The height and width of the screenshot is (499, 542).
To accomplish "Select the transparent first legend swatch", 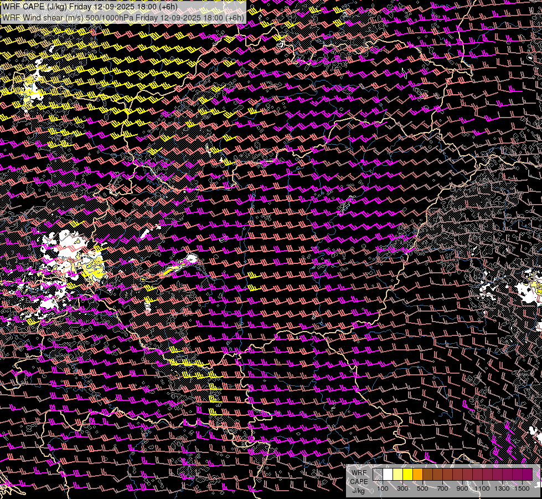I will (378, 475).
